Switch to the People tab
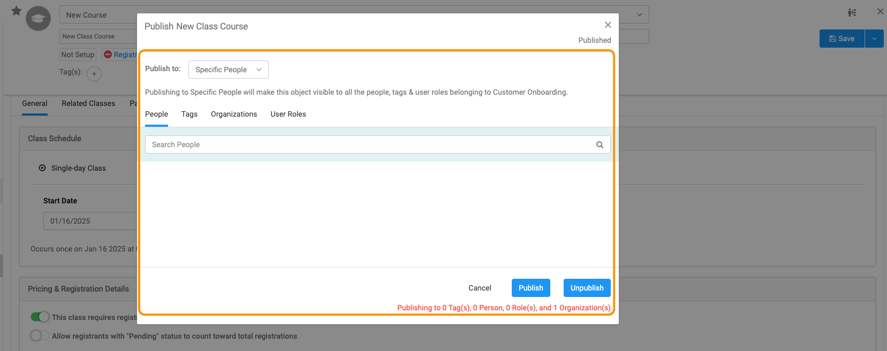 (156, 114)
